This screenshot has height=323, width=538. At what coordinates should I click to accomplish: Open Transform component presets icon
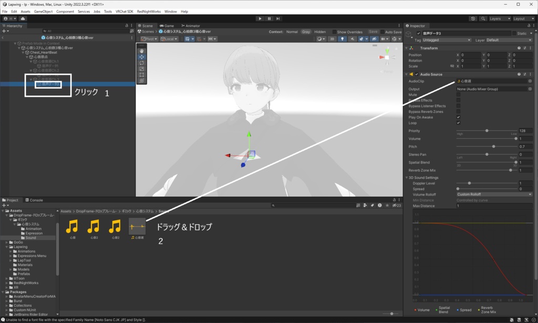pyautogui.click(x=525, y=48)
